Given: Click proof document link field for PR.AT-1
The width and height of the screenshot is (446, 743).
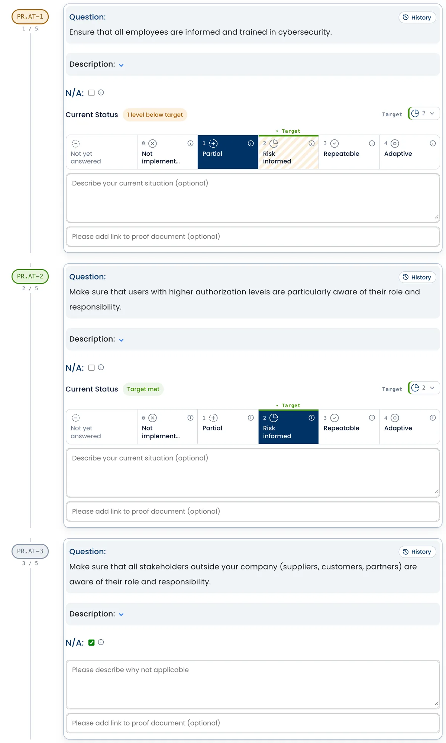Looking at the screenshot, I should [253, 236].
